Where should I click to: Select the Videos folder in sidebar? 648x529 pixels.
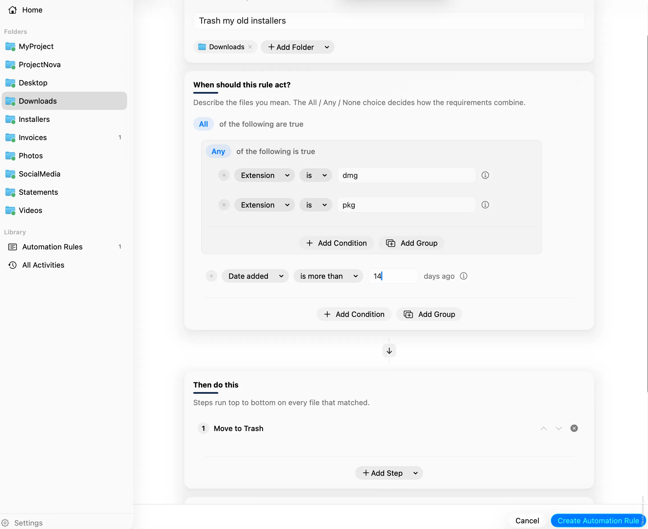pyautogui.click(x=64, y=210)
